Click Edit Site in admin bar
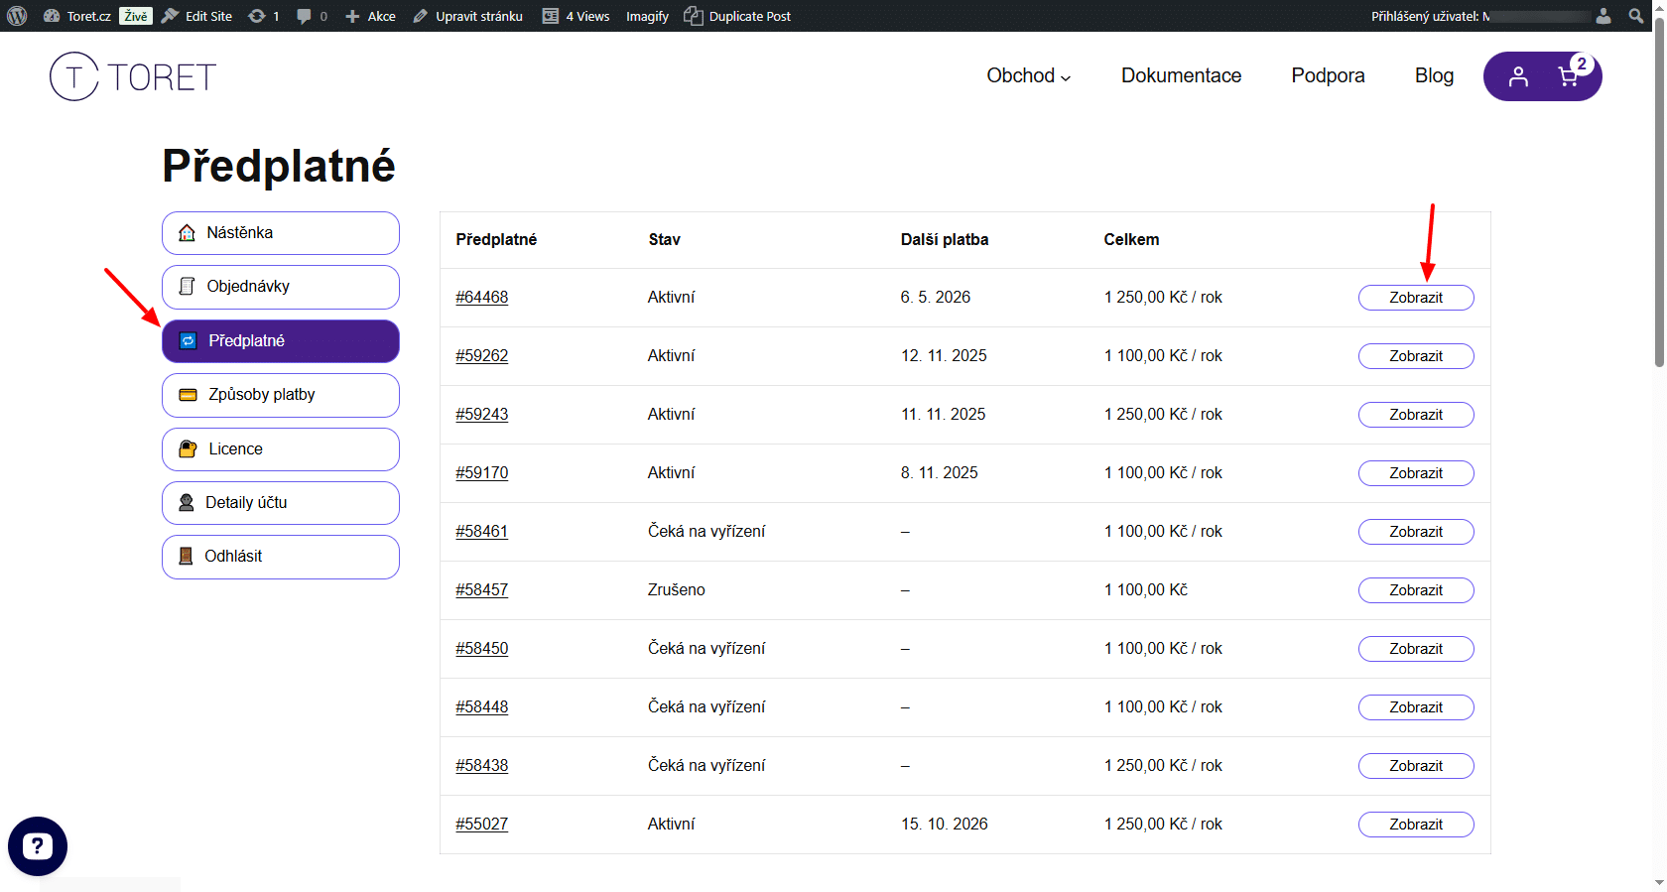This screenshot has height=892, width=1667. [x=197, y=16]
